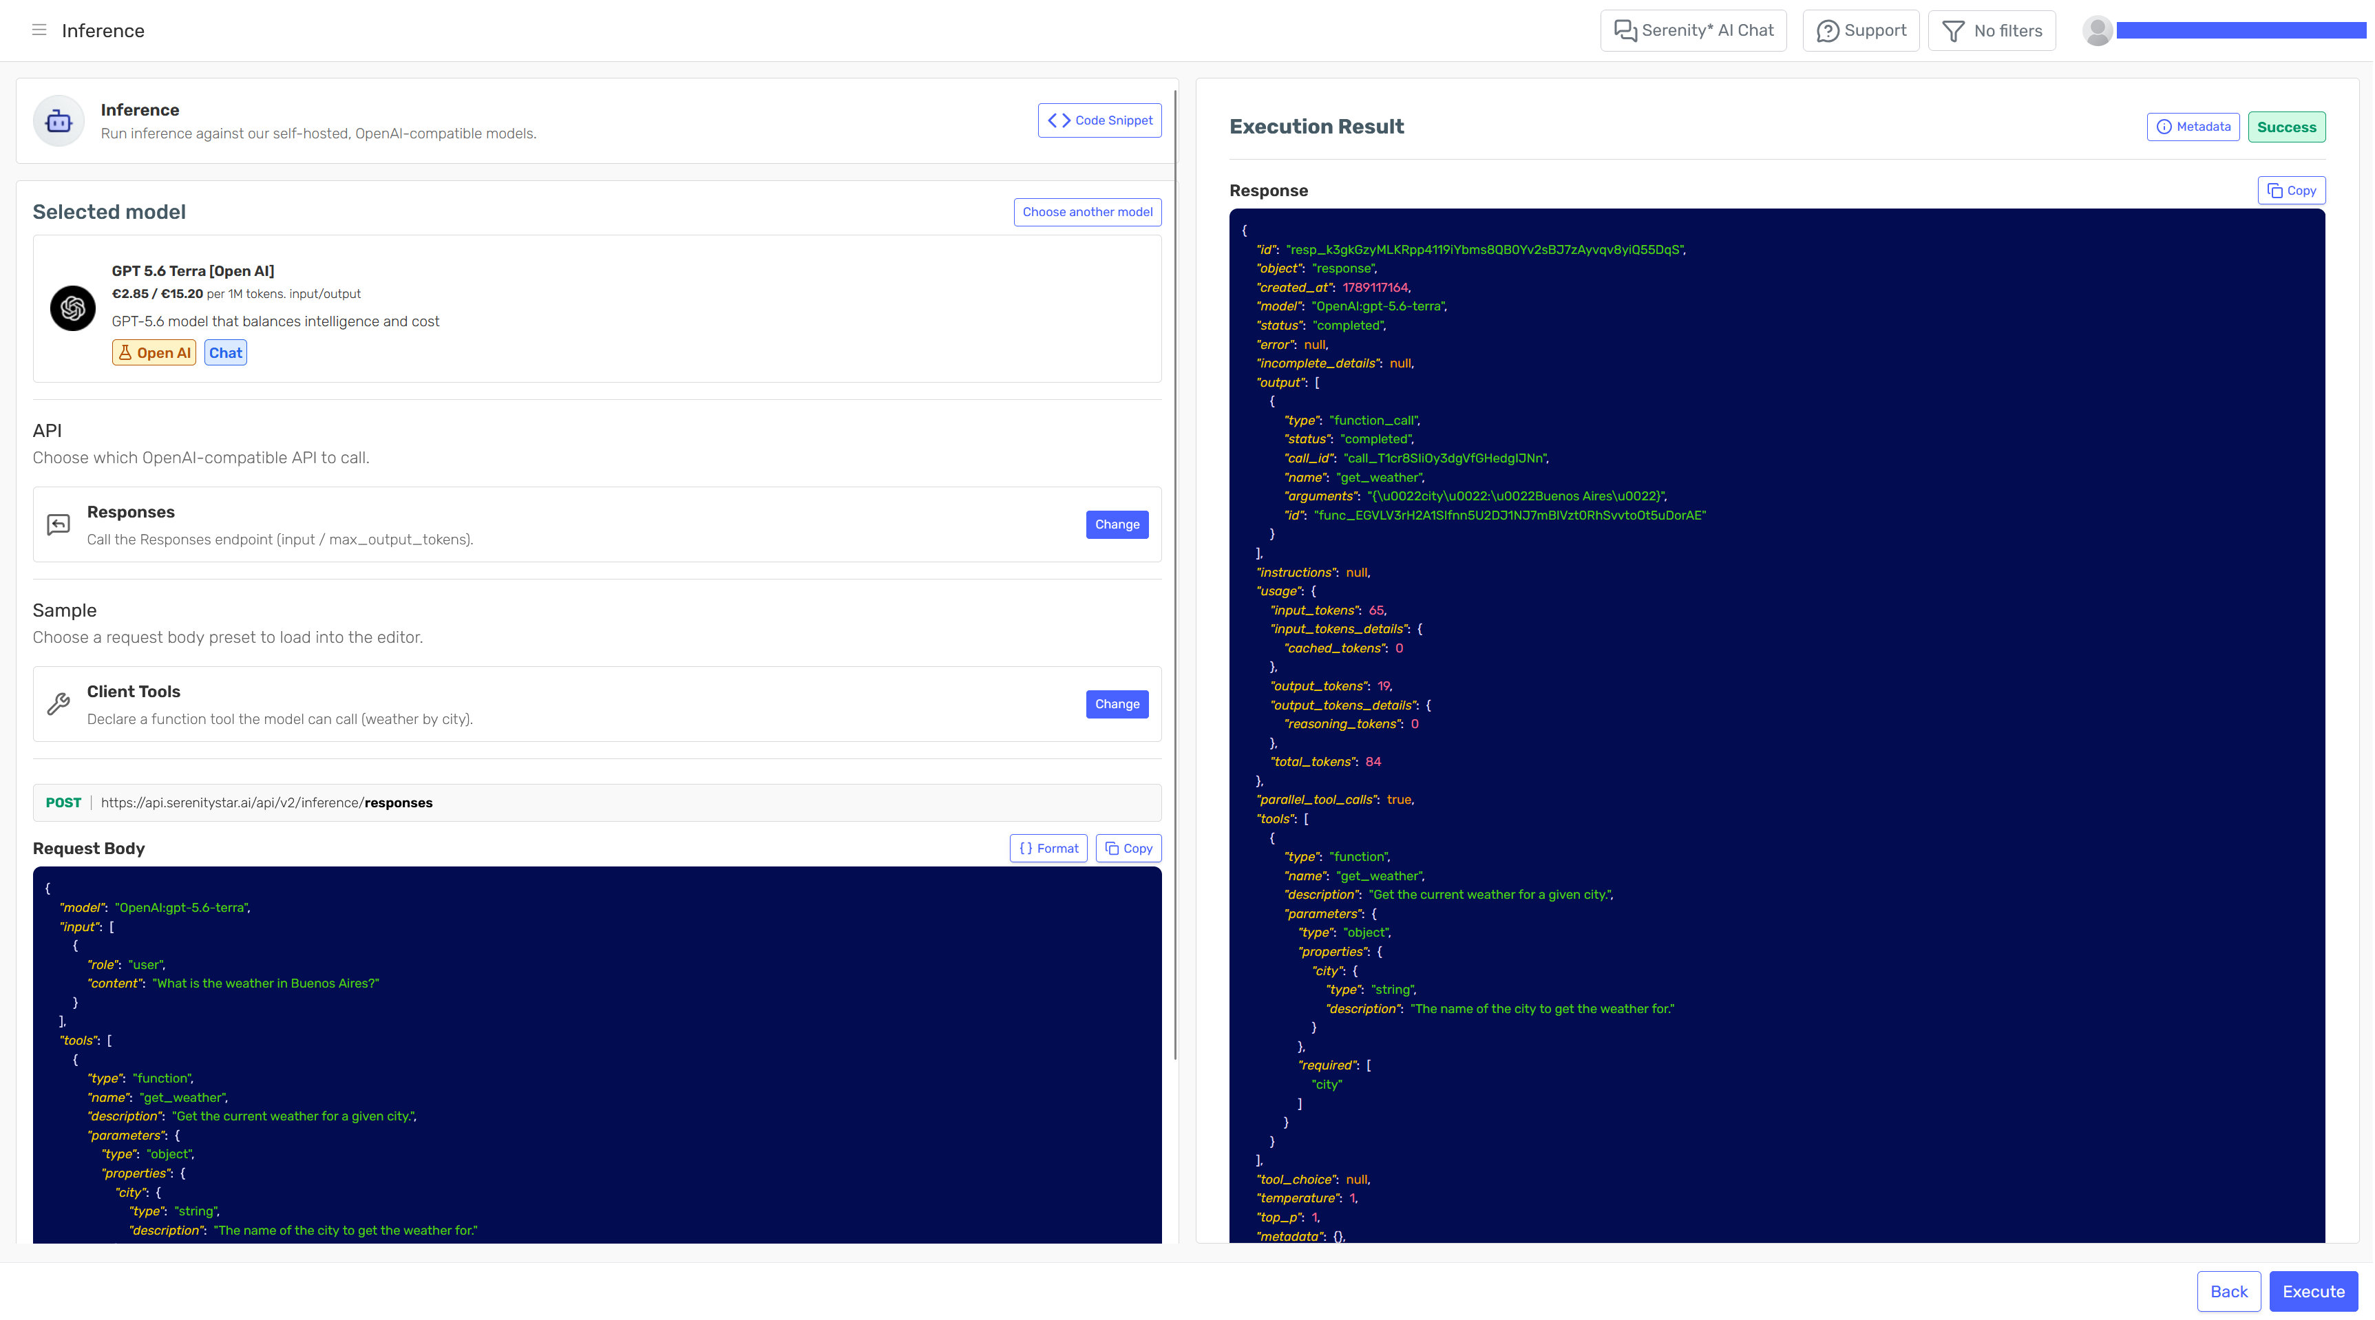Image resolution: width=2375 pixels, height=1320 pixels.
Task: Click the OpenAI logo of GPT 5.6 Terra
Action: pos(73,308)
